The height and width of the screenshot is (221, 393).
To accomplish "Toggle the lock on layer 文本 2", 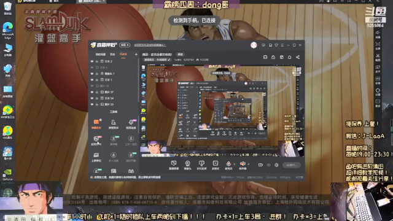I will (97, 61).
